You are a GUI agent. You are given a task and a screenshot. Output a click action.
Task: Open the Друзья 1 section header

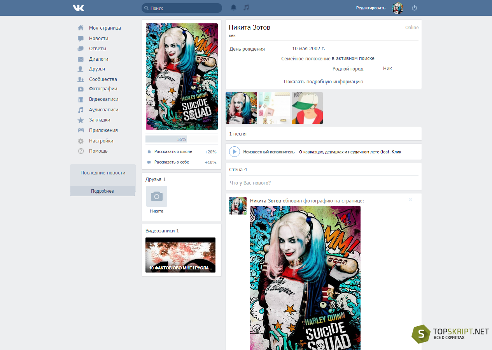pos(156,179)
